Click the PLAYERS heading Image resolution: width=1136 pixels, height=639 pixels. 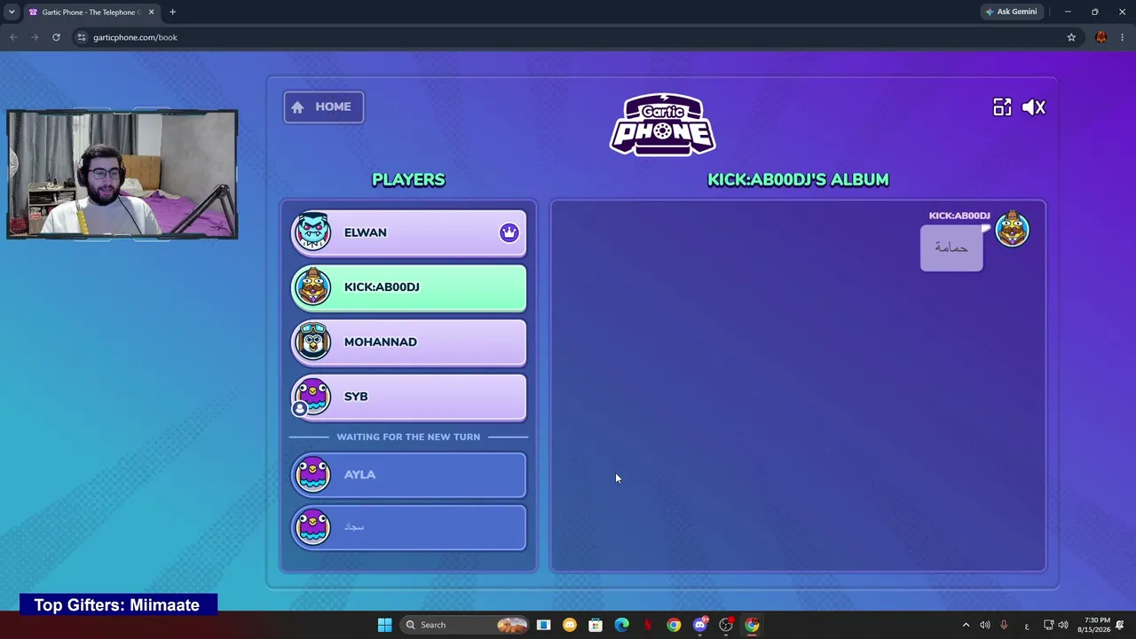pyautogui.click(x=408, y=180)
